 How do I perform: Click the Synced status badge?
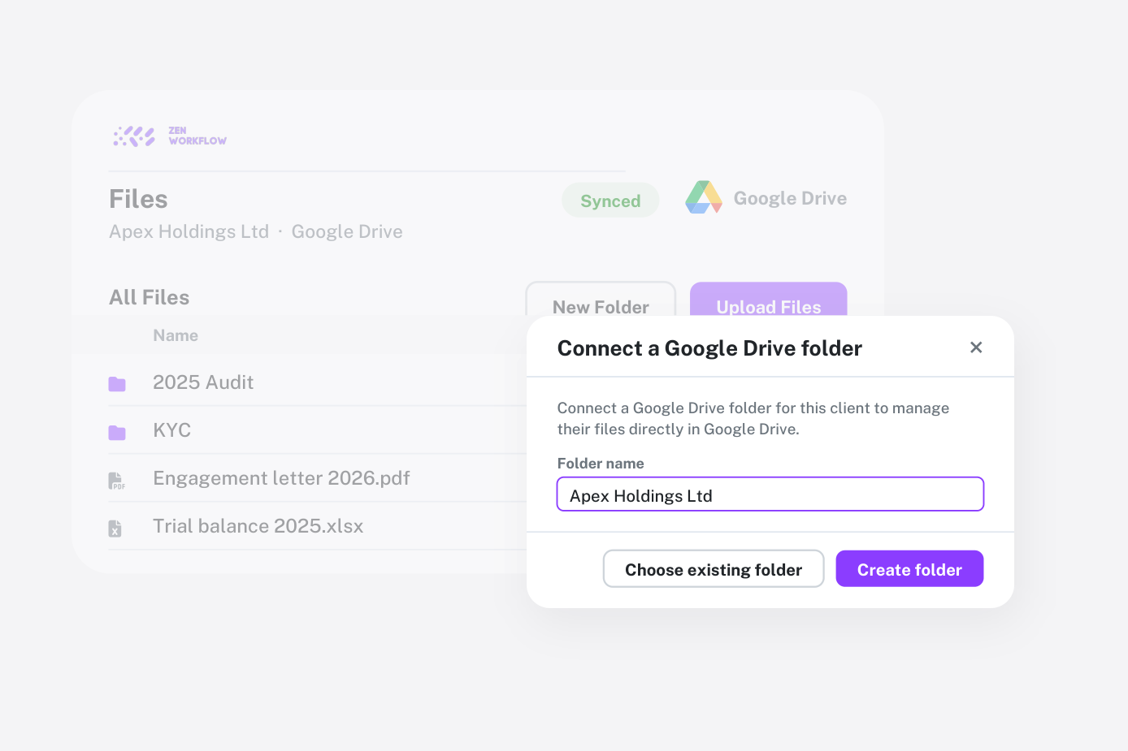[x=610, y=201]
